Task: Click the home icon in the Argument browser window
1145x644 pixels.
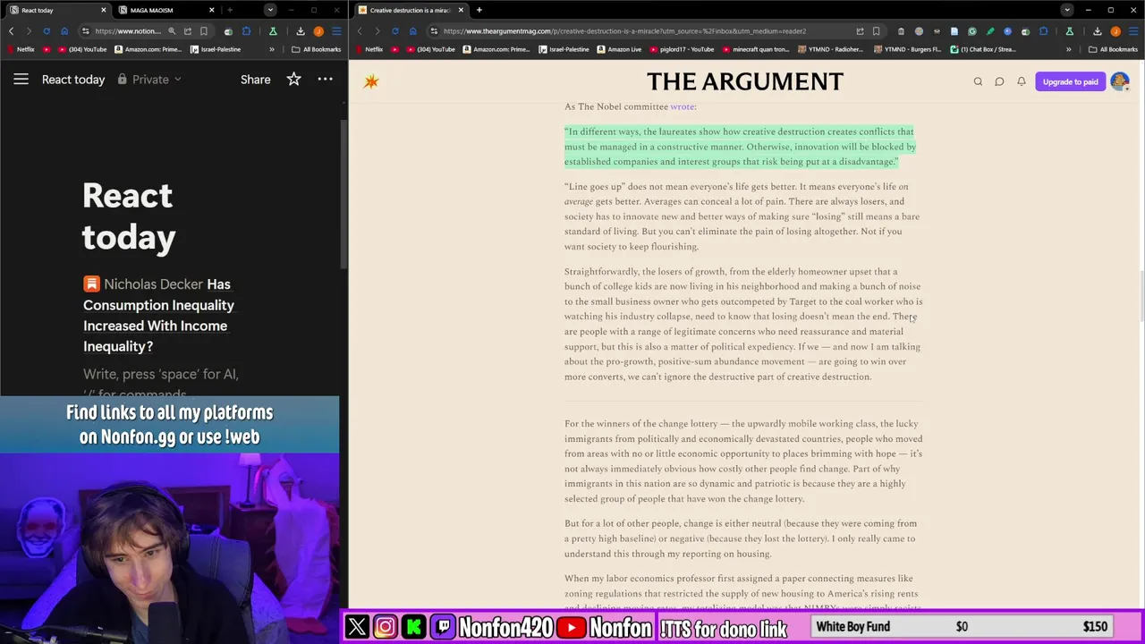Action: (x=412, y=31)
